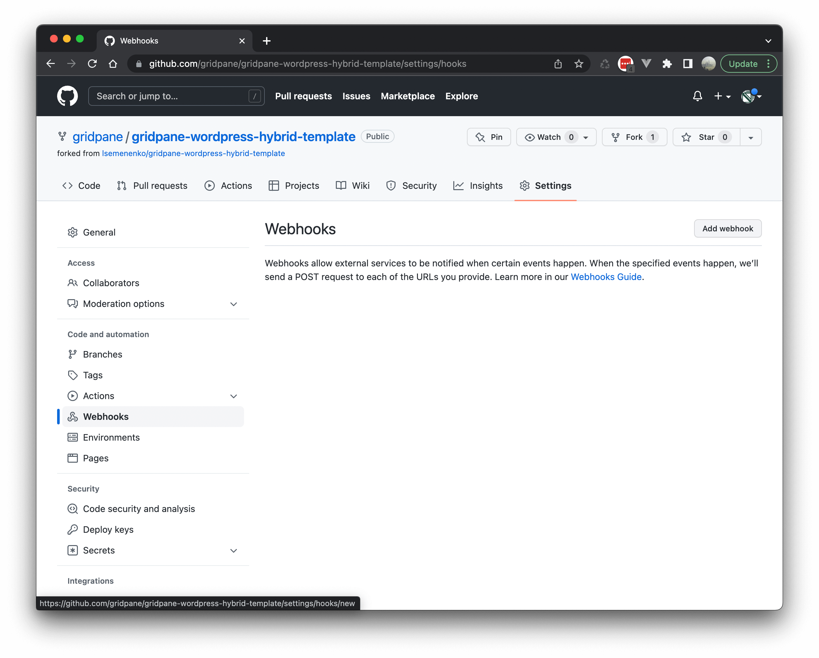The width and height of the screenshot is (819, 658).
Task: Toggle the browser side panel icon
Action: click(x=688, y=64)
